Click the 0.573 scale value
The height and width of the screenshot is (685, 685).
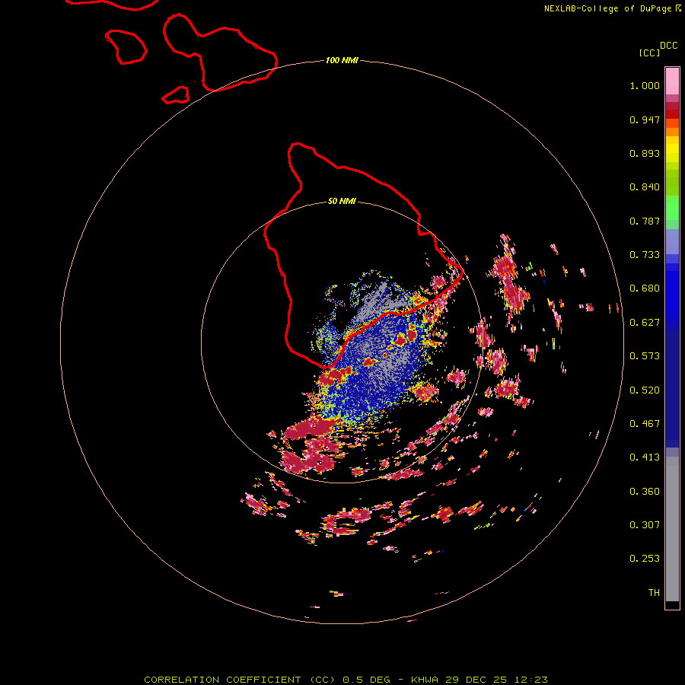pyautogui.click(x=645, y=356)
